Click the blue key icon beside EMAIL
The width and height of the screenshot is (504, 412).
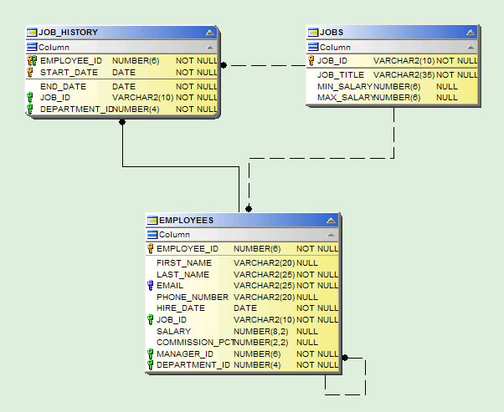click(151, 286)
